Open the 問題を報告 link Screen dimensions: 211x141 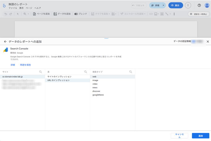coord(25,65)
